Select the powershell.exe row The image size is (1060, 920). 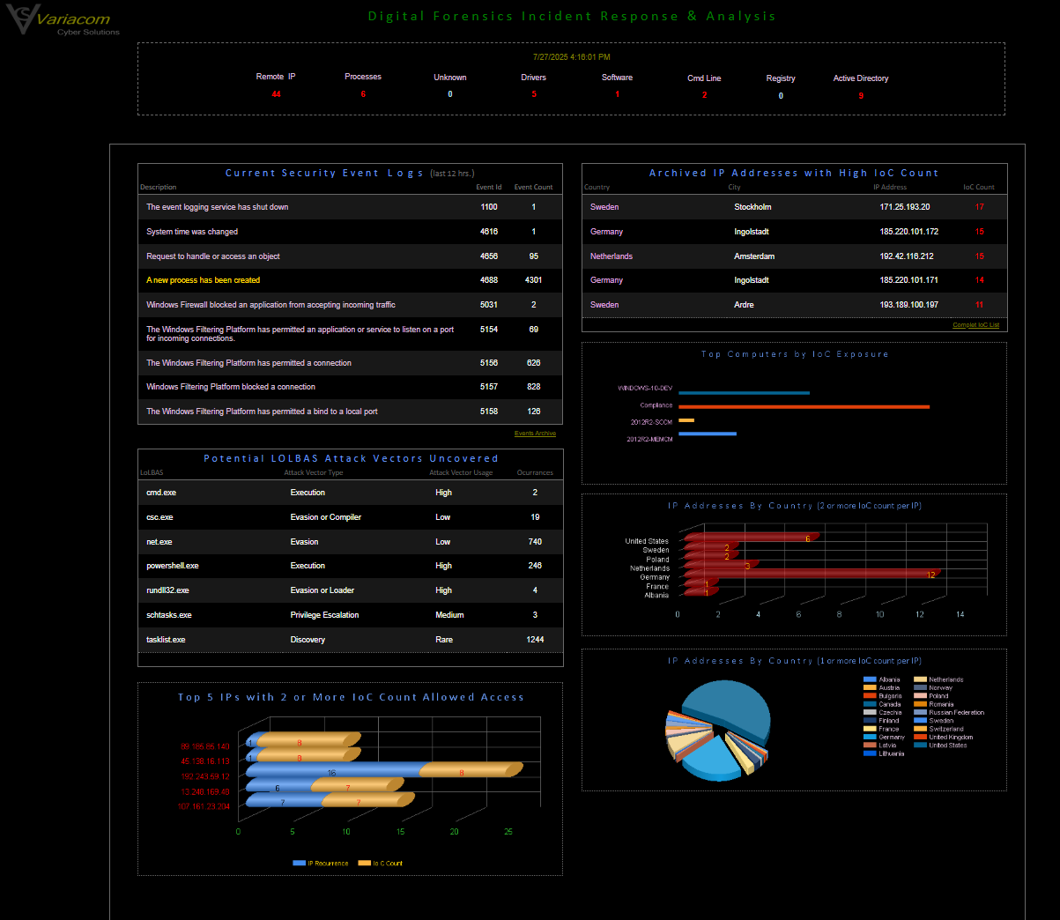(x=350, y=566)
